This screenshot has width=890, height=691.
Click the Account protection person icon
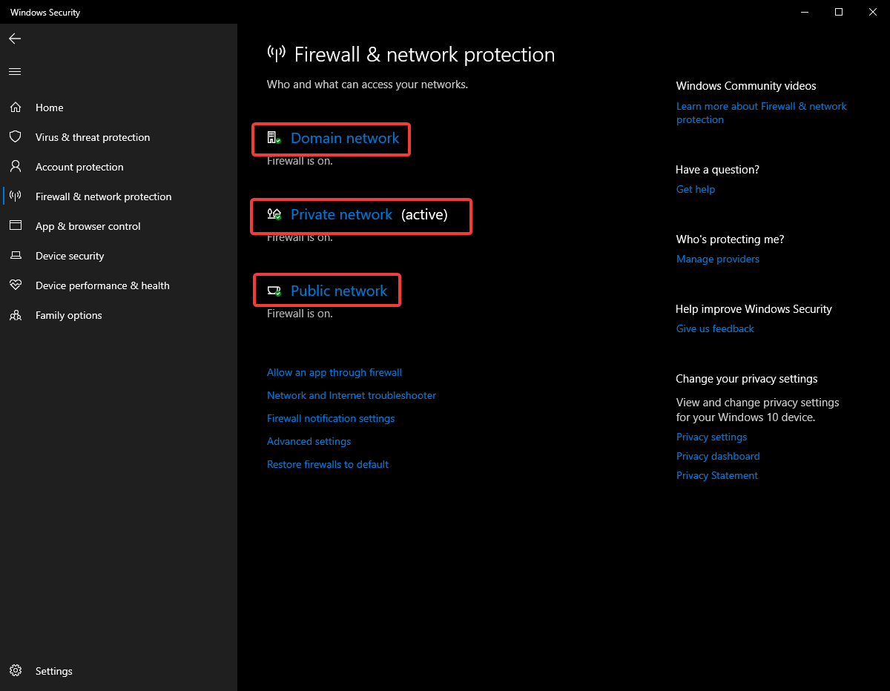16,166
